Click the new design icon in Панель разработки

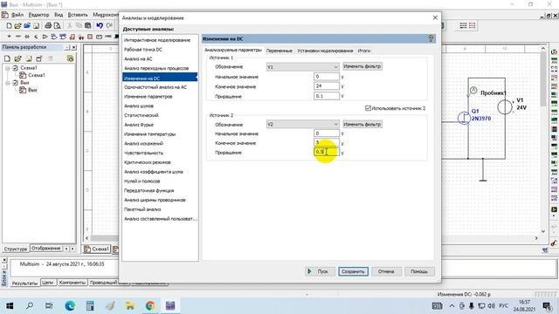coord(7,58)
